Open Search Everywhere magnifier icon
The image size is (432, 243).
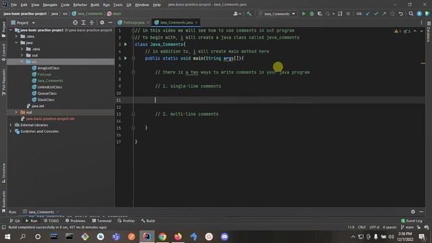[x=411, y=13]
